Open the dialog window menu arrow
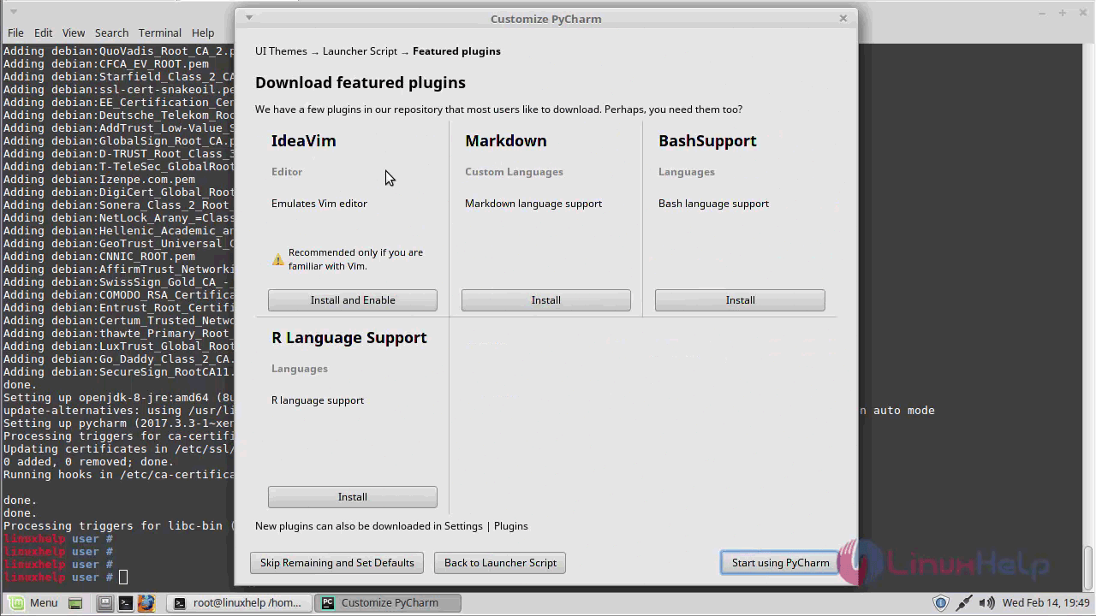Image resolution: width=1096 pixels, height=616 pixels. click(249, 17)
